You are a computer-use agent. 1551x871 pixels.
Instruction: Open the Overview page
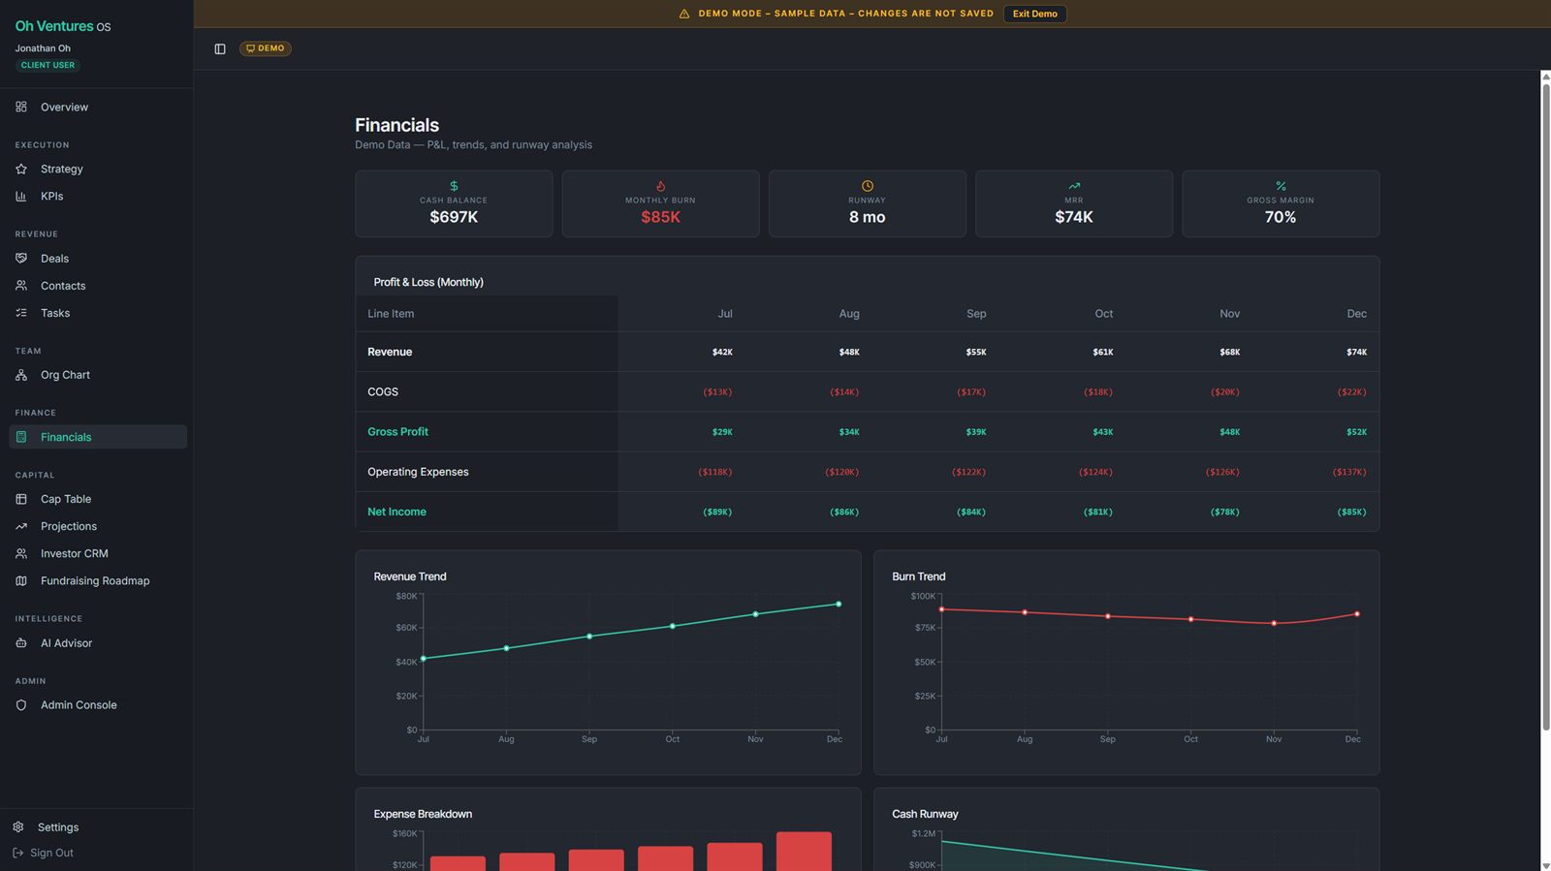click(98, 107)
